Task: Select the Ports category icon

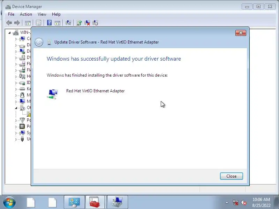Action: 22,120
